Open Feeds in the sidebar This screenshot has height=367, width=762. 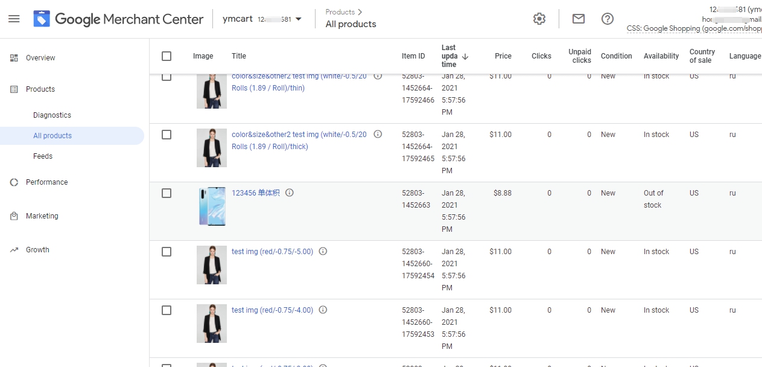[x=43, y=156]
